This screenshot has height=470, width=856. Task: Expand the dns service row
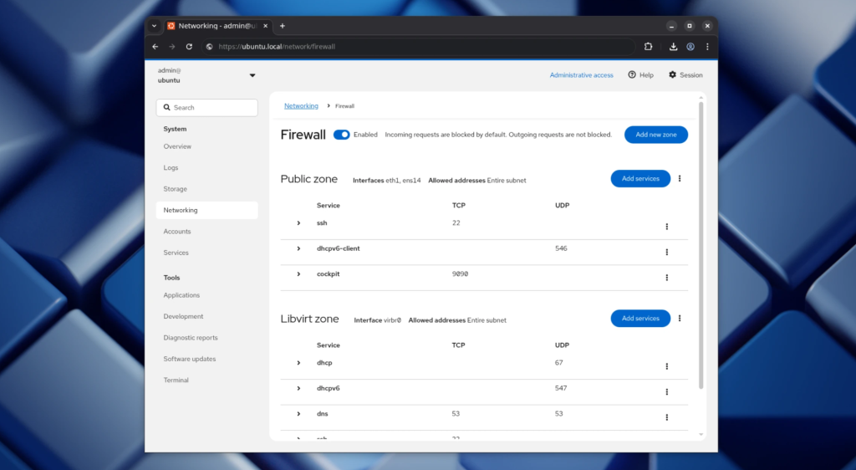[298, 414]
